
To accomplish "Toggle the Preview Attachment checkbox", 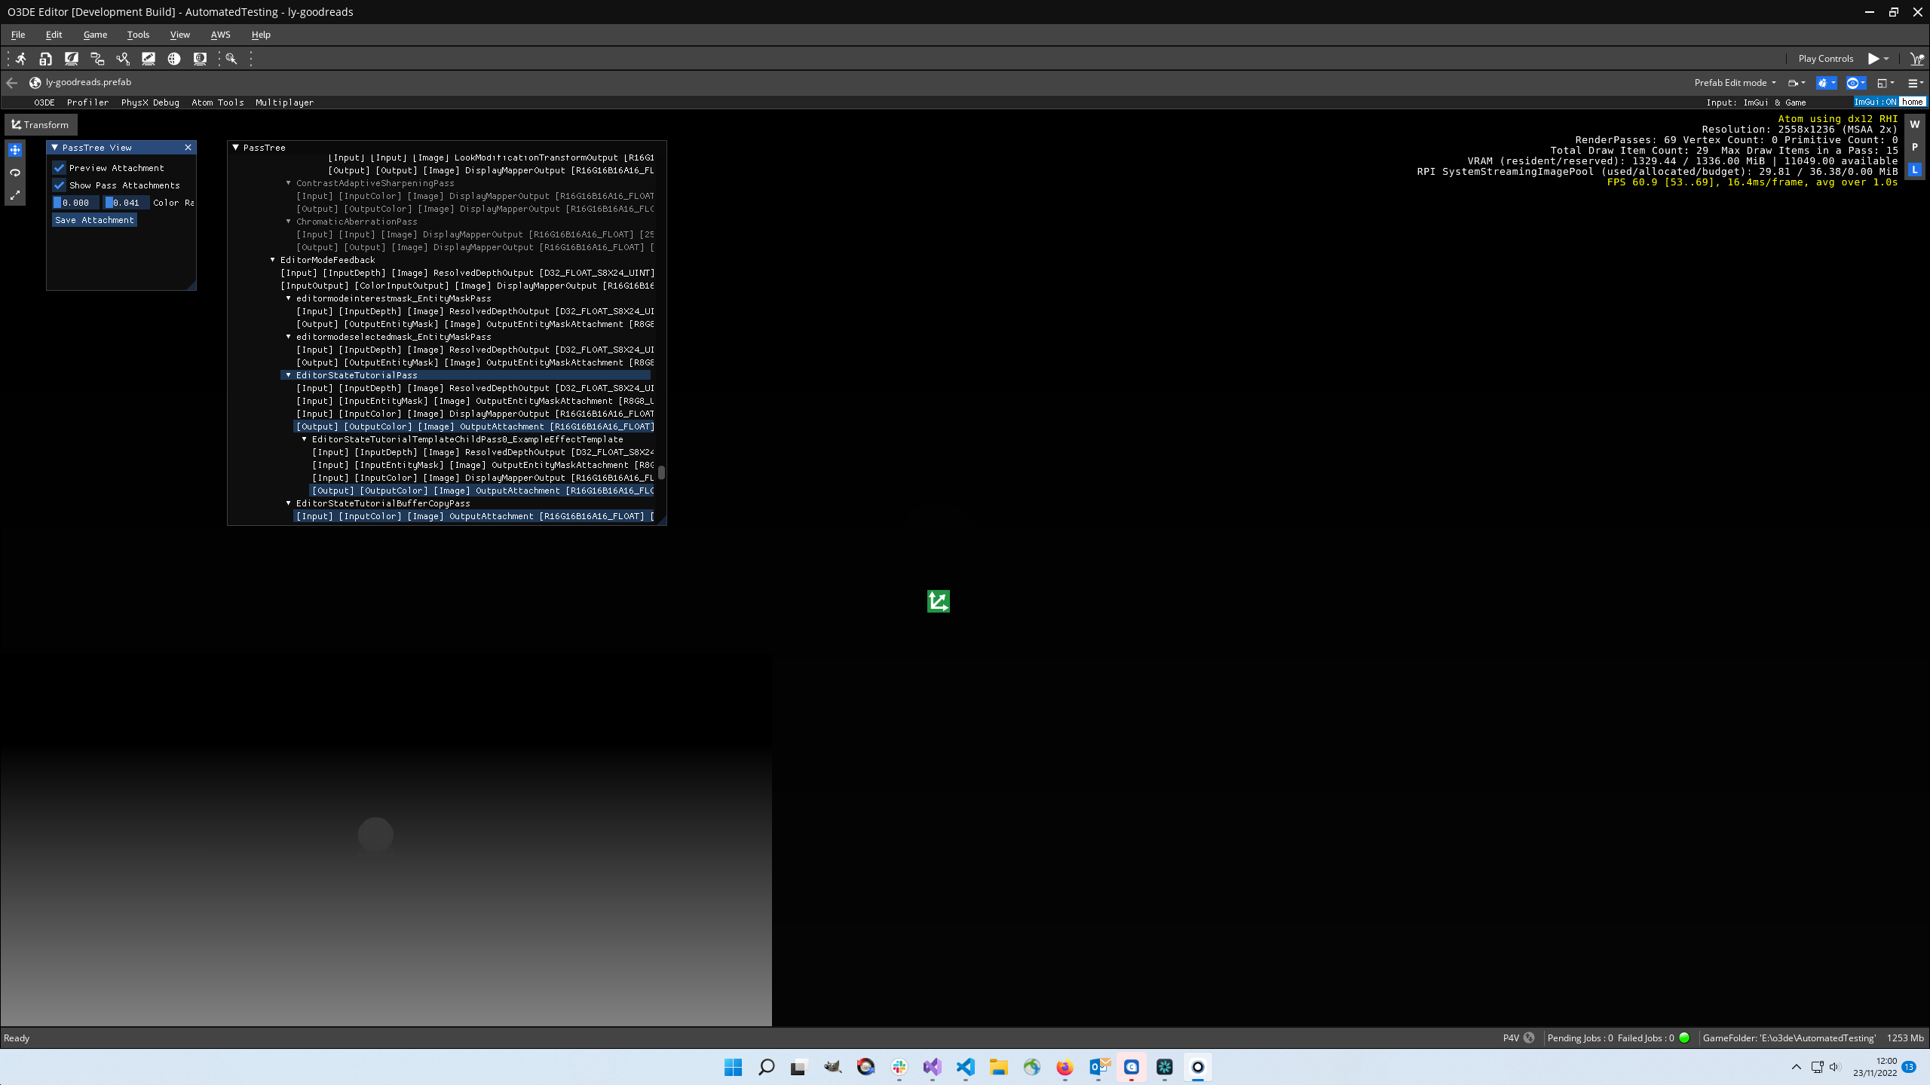I will pyautogui.click(x=60, y=167).
